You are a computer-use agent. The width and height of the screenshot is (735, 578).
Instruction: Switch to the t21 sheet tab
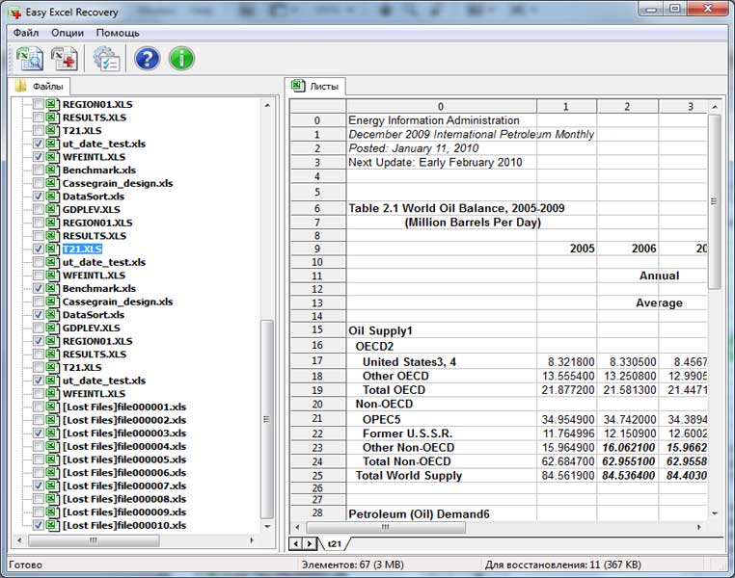pos(335,544)
